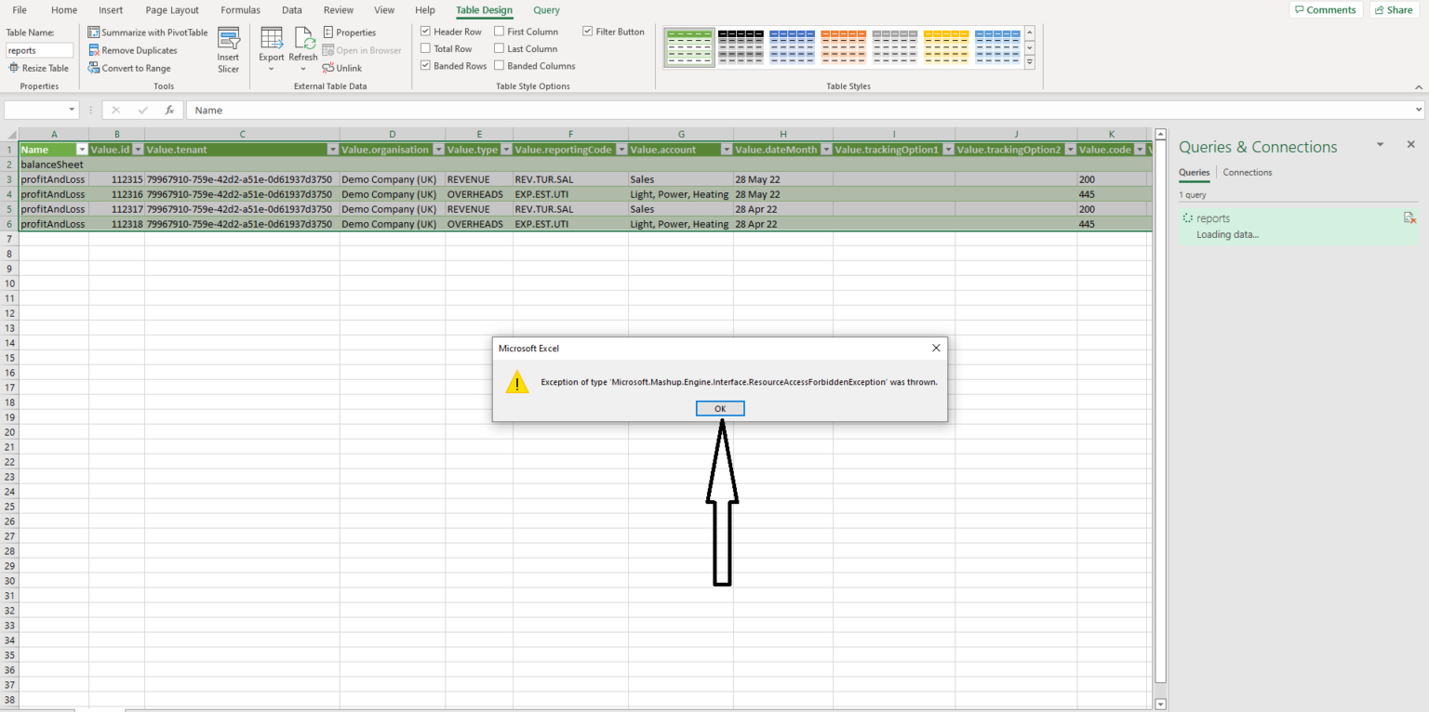Click Convert to Range
Image resolution: width=1429 pixels, height=712 pixels.
point(129,68)
